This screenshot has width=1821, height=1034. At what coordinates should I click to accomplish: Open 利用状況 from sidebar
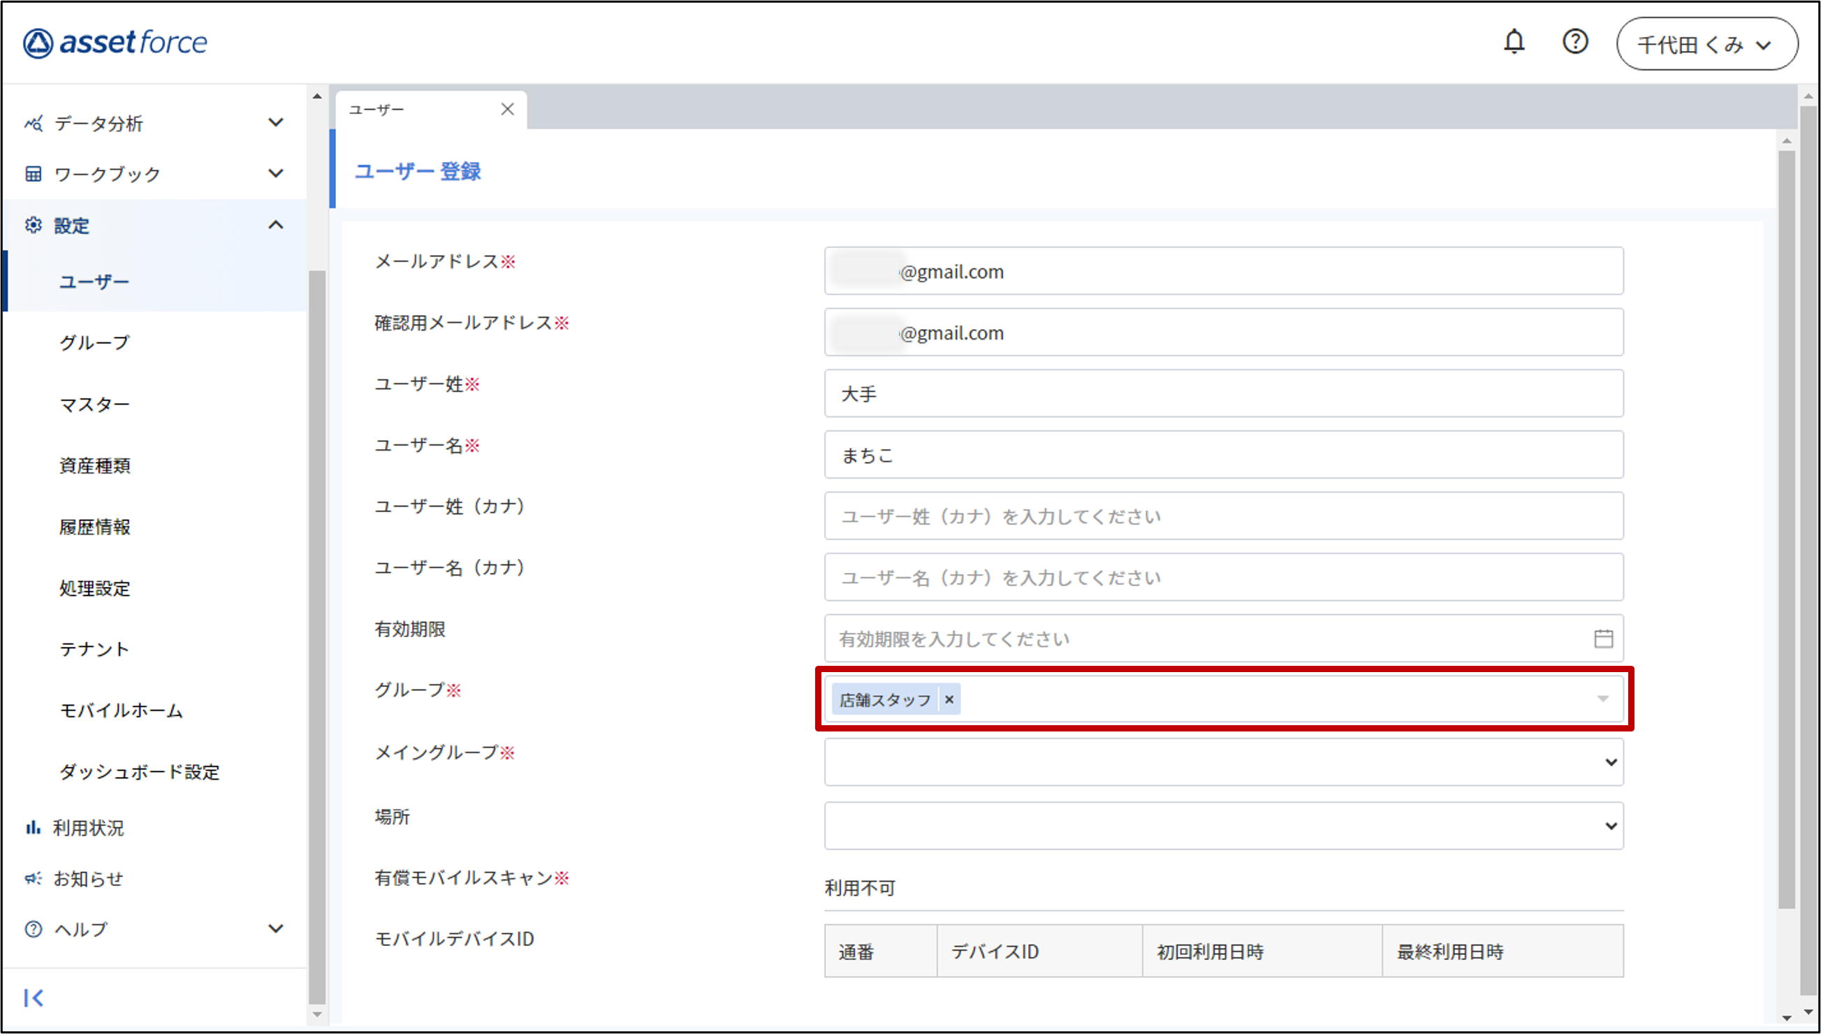click(x=88, y=827)
